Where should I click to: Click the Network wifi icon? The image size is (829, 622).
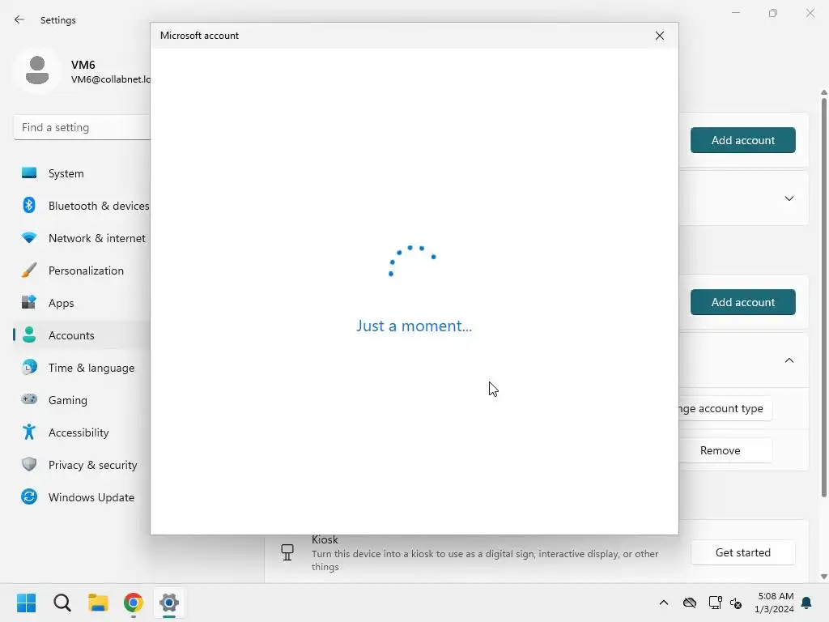tap(29, 237)
